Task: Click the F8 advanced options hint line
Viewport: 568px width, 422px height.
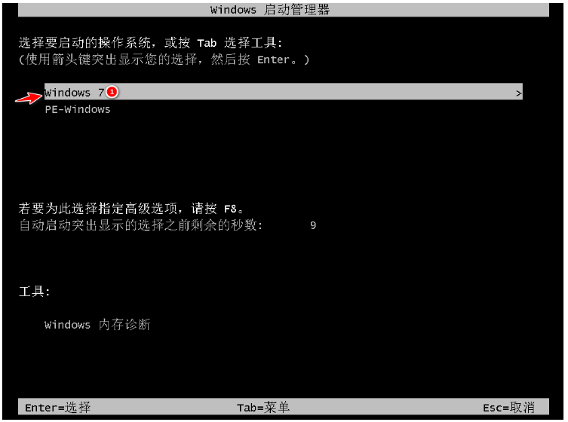Action: (131, 209)
